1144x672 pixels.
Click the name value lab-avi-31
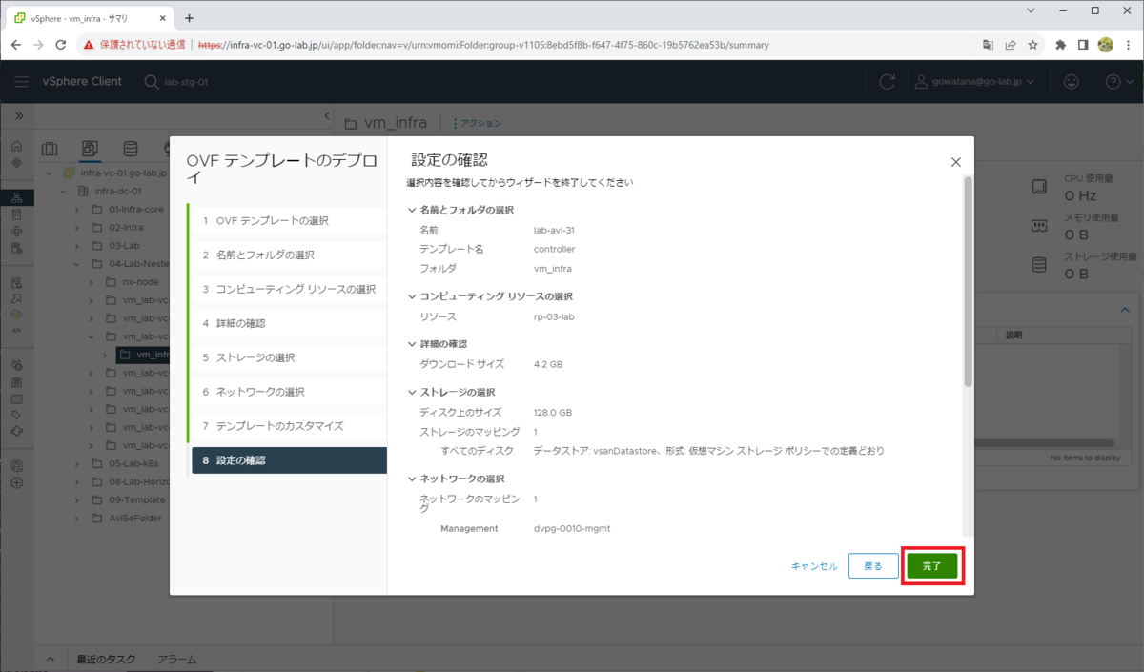[554, 230]
